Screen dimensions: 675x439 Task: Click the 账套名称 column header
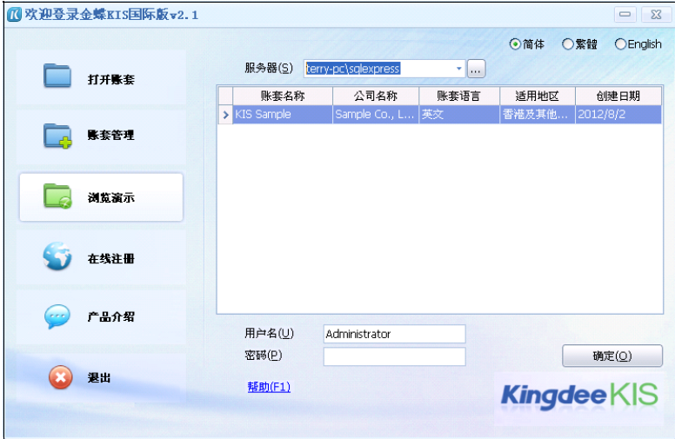pyautogui.click(x=282, y=96)
